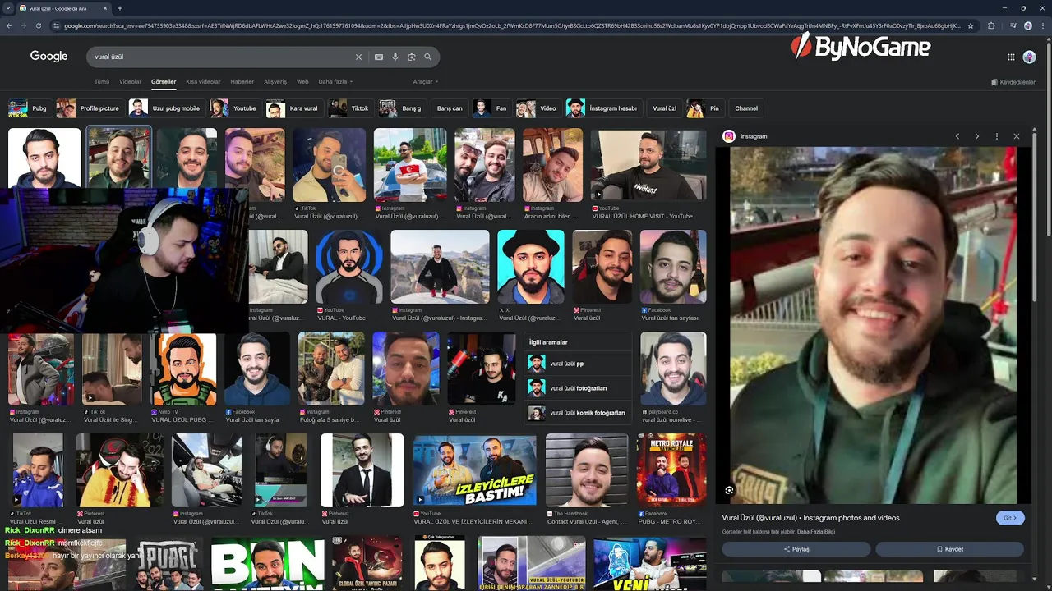Focus the search field containing vural üzül

[x=222, y=57]
